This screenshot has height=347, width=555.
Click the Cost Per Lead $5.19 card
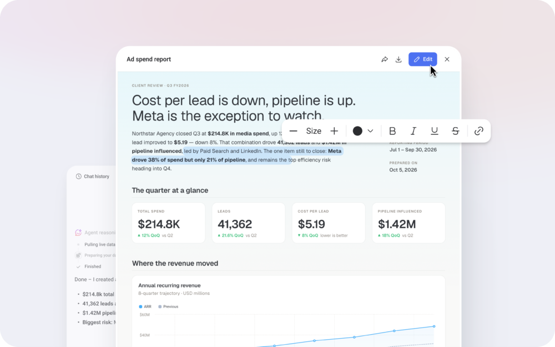[x=329, y=223]
